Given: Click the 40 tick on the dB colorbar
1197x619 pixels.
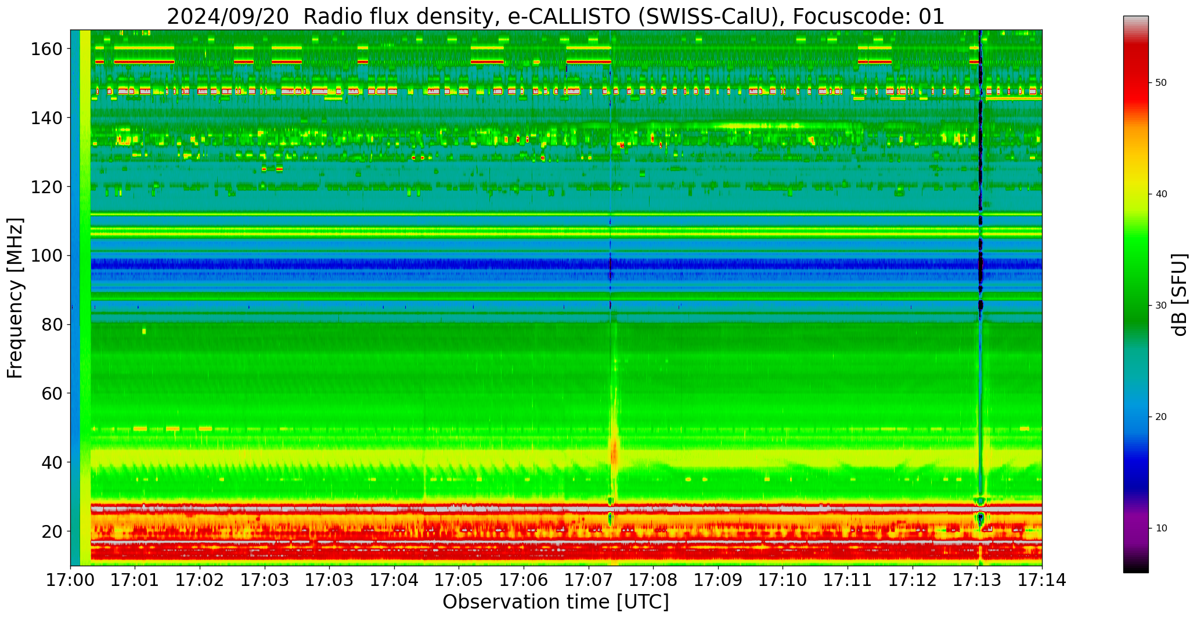Looking at the screenshot, I should (1161, 194).
